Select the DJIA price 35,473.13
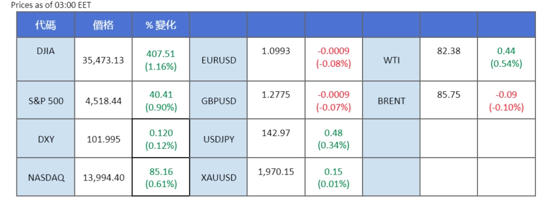This screenshot has height=221, width=560. tap(103, 60)
